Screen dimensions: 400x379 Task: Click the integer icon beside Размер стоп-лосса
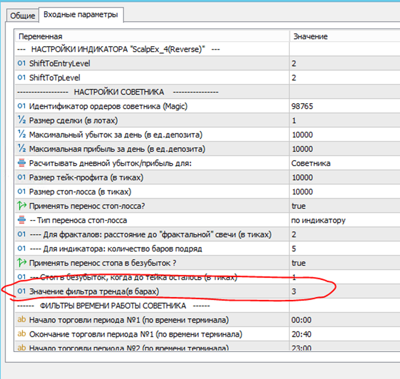22,191
